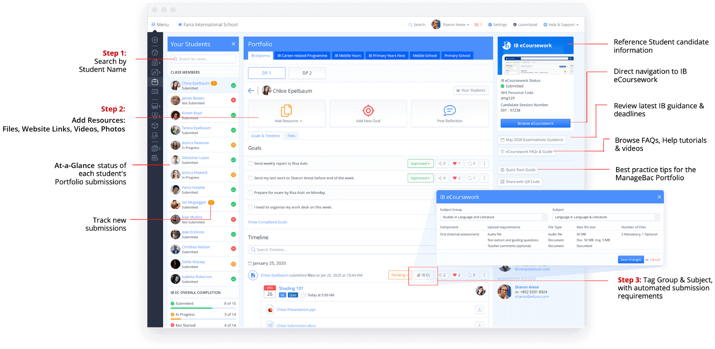This screenshot has height=349, width=715.
Task: Click the calendar-clock icon in sidebar
Action: (155, 158)
